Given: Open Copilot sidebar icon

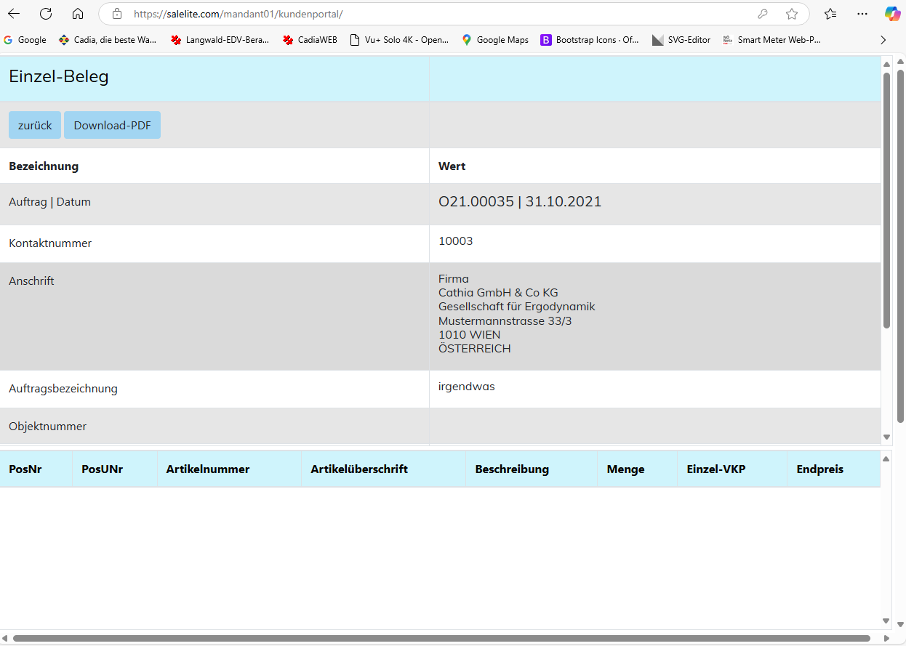Looking at the screenshot, I should [x=892, y=14].
